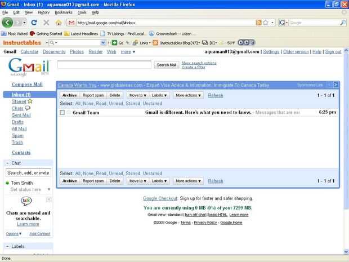The width and height of the screenshot is (349, 262).
Task: Open the Grooveshark bookmark
Action: point(172,34)
